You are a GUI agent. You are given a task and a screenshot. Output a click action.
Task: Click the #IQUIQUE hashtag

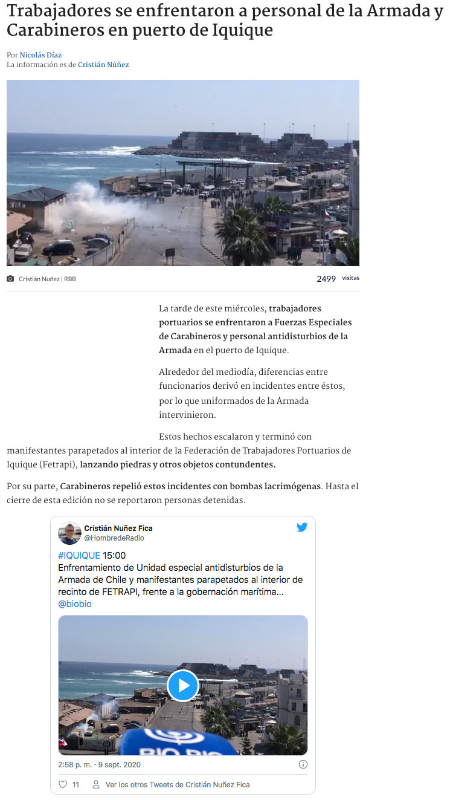79,555
